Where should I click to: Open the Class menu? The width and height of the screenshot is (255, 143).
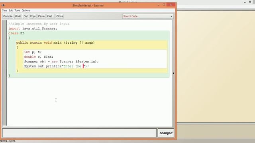click(x=4, y=10)
